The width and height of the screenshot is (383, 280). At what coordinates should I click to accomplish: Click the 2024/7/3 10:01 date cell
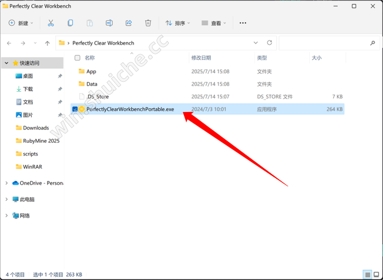coord(209,109)
